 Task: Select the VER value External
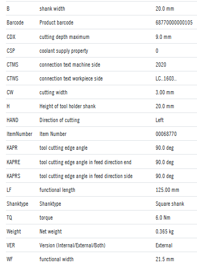click(x=164, y=245)
